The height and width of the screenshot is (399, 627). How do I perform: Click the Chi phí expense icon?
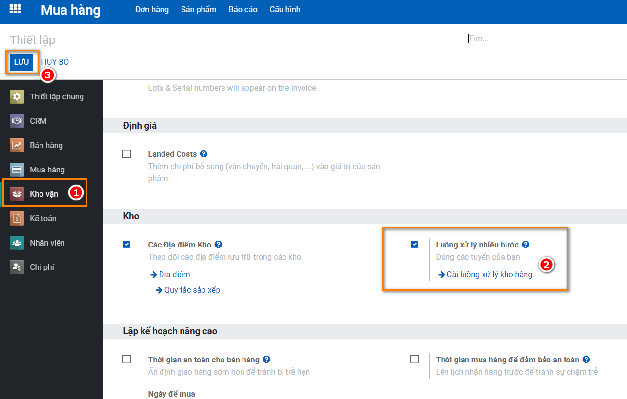point(17,267)
